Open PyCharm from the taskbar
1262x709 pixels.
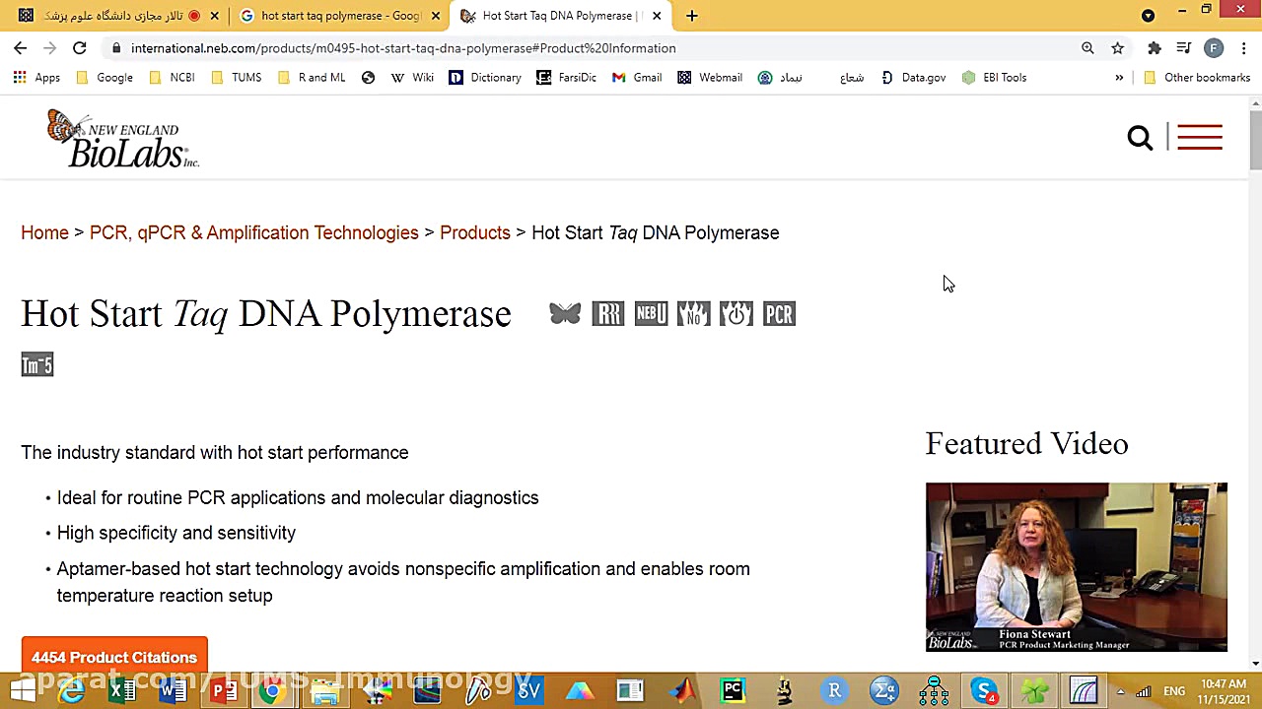(x=733, y=691)
